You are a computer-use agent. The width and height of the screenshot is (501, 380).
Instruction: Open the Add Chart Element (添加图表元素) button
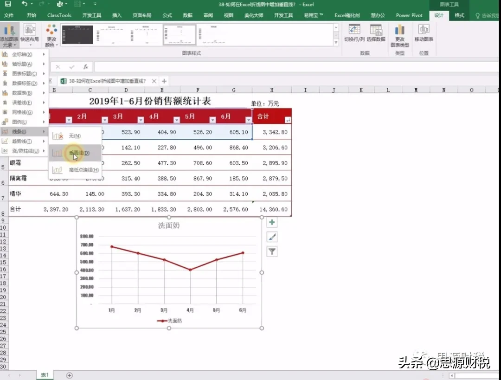coord(9,35)
